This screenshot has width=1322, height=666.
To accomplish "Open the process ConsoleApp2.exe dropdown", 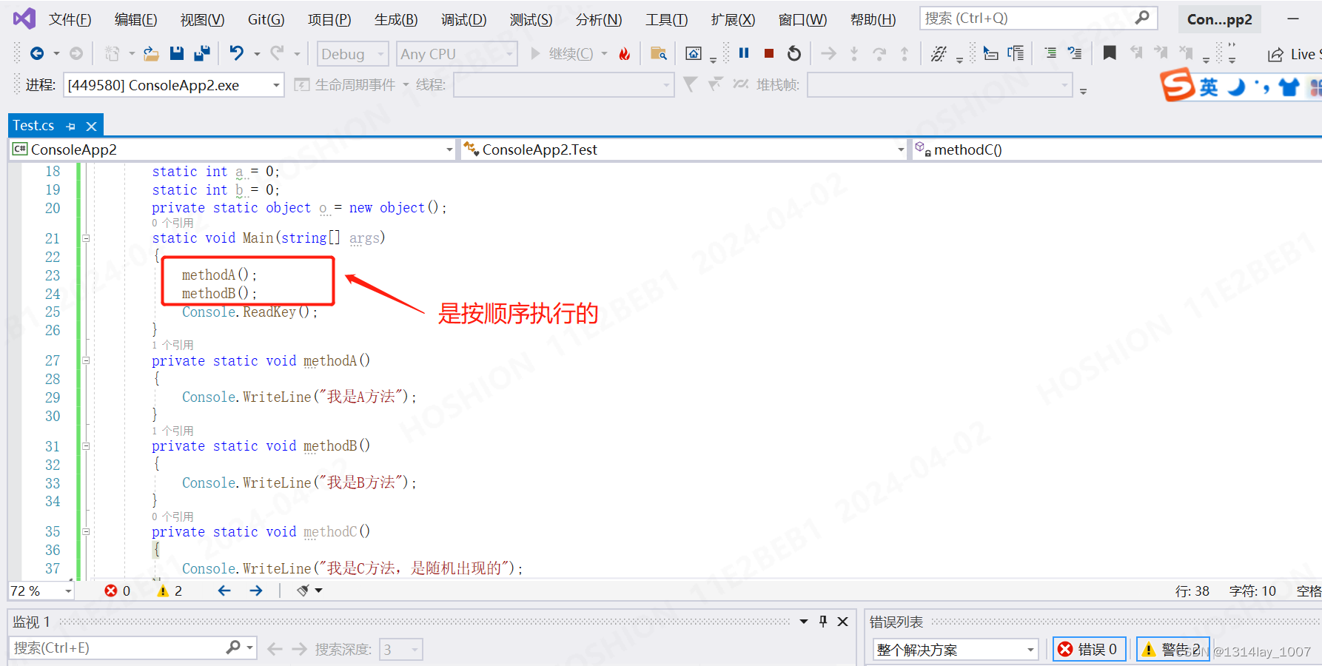I will (x=173, y=85).
